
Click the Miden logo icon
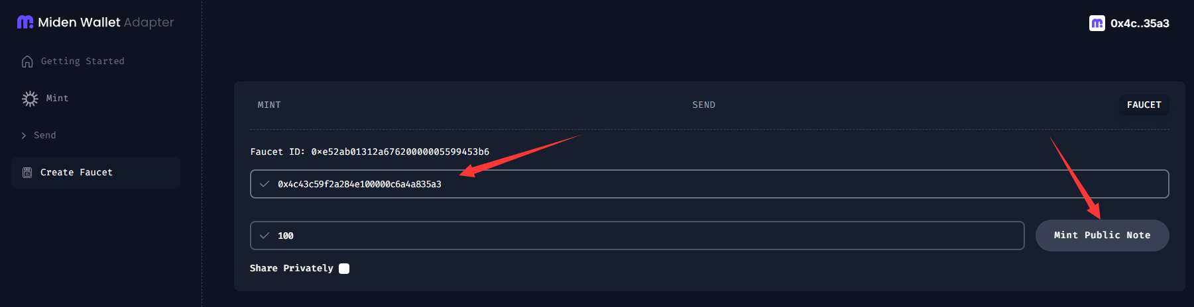(25, 22)
